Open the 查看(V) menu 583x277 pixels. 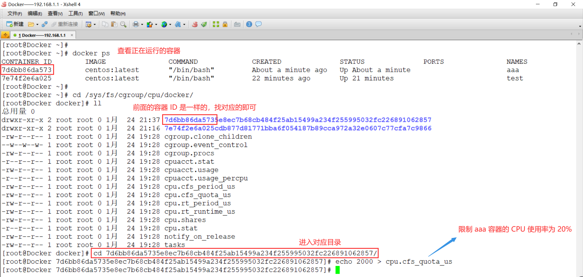(x=55, y=14)
